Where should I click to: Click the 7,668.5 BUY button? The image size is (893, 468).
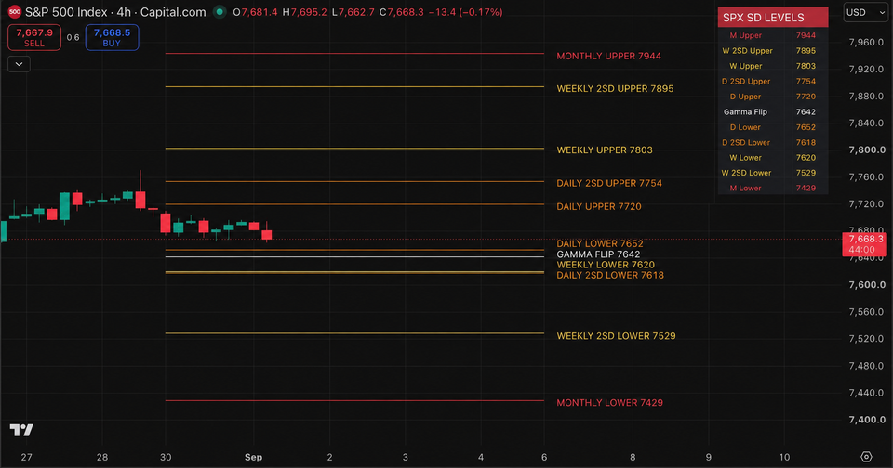(113, 37)
